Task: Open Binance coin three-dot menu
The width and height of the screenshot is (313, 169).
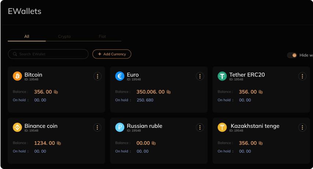Action: coord(97,127)
